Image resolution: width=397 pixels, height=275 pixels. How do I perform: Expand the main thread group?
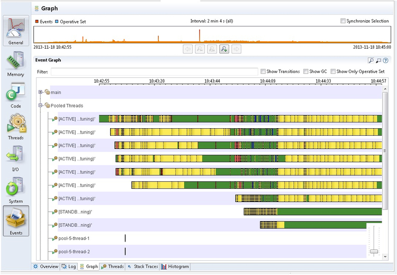coord(41,92)
